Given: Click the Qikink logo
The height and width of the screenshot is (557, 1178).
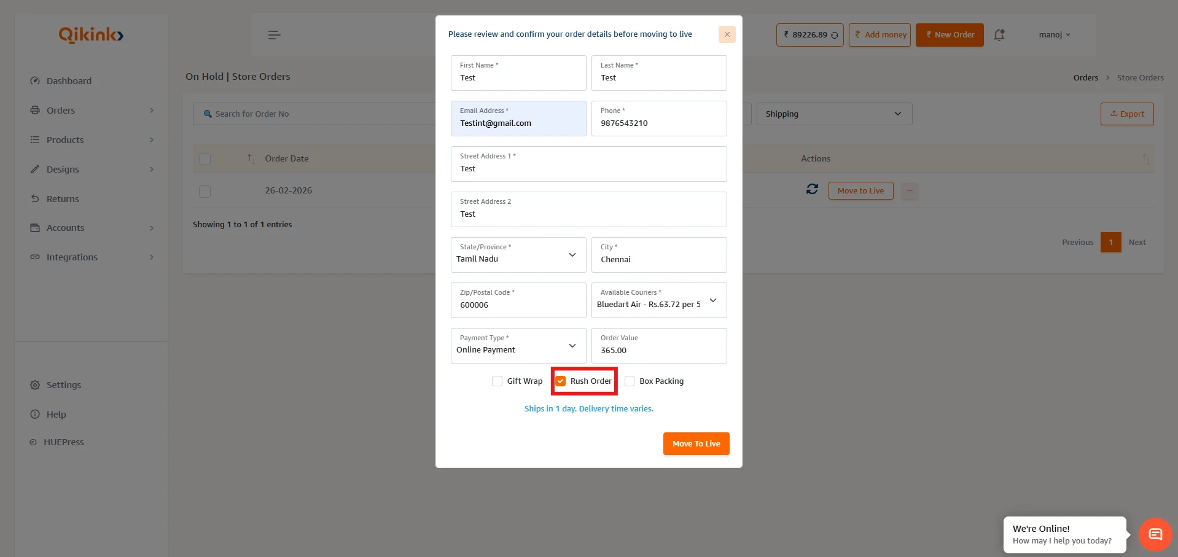Looking at the screenshot, I should (x=91, y=35).
